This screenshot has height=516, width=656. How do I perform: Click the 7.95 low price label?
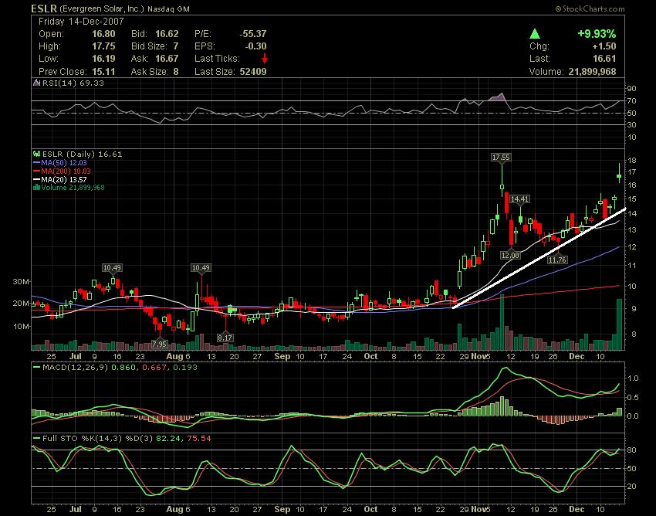tap(159, 345)
